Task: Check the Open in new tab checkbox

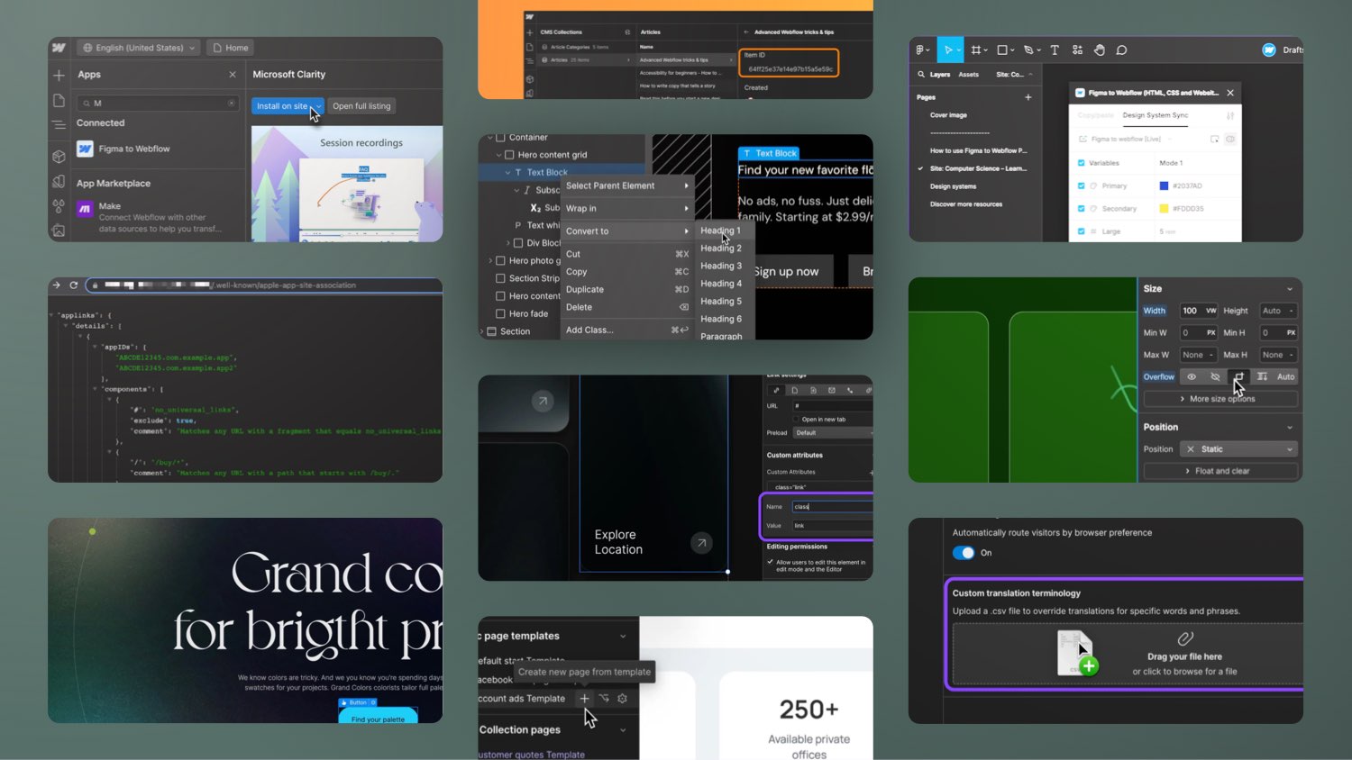Action: pos(796,419)
